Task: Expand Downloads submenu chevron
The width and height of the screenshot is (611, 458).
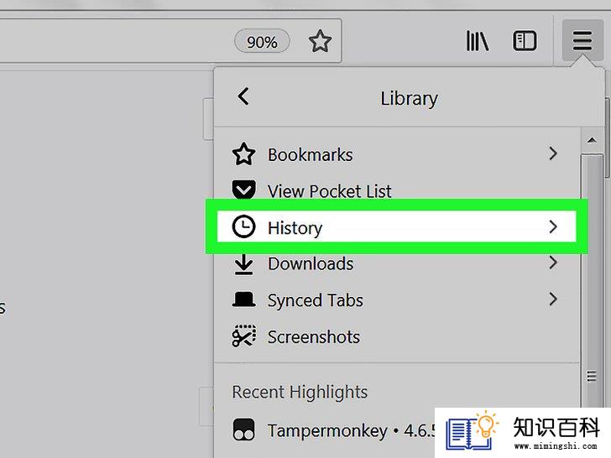Action: pos(553,263)
